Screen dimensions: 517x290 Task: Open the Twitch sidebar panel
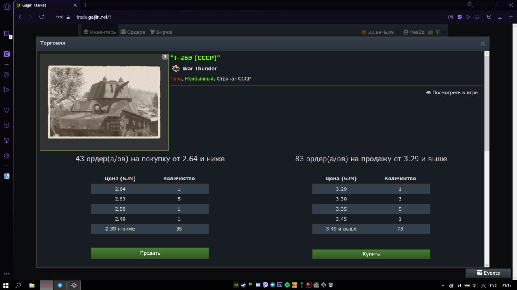6,34
